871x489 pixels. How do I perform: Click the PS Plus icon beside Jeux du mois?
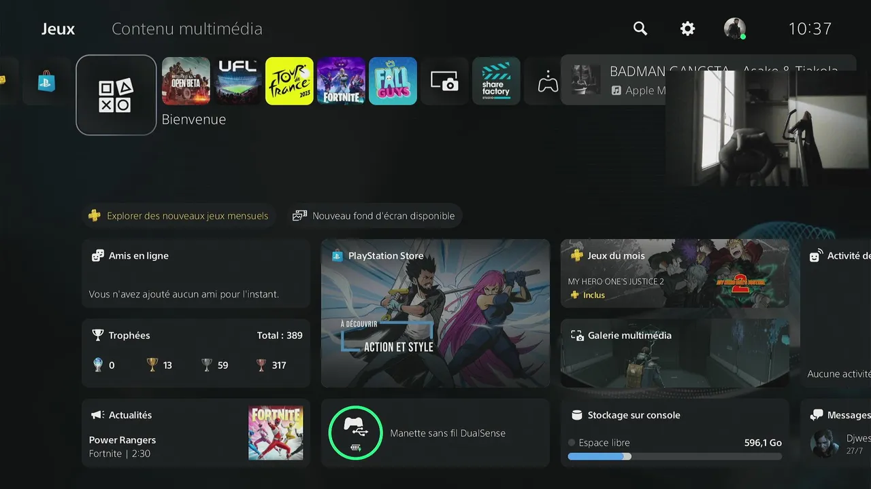coord(577,256)
